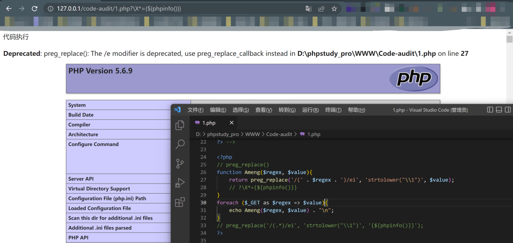Open the 转到(G) menu in VS Code
Image resolution: width=513 pixels, height=243 pixels.
tap(287, 110)
